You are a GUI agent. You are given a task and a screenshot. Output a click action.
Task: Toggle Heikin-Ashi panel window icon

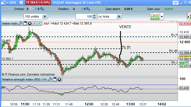coord(25,23)
